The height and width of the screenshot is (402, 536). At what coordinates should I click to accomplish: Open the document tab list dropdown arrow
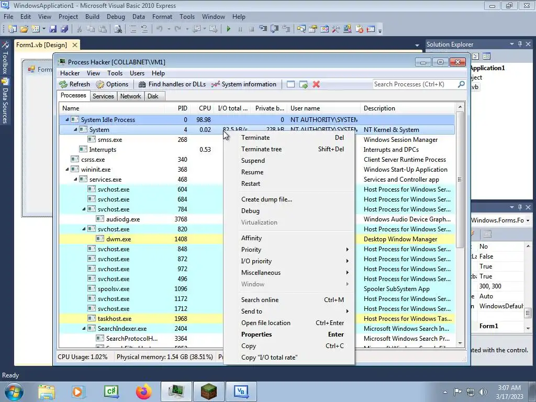(417, 45)
